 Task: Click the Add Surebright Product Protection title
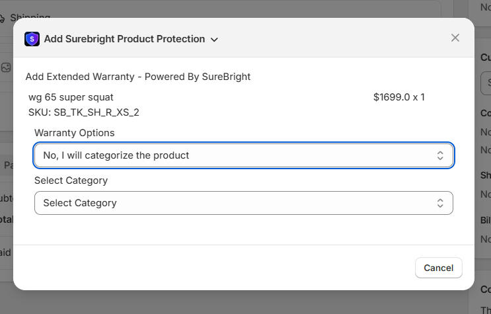coord(124,39)
